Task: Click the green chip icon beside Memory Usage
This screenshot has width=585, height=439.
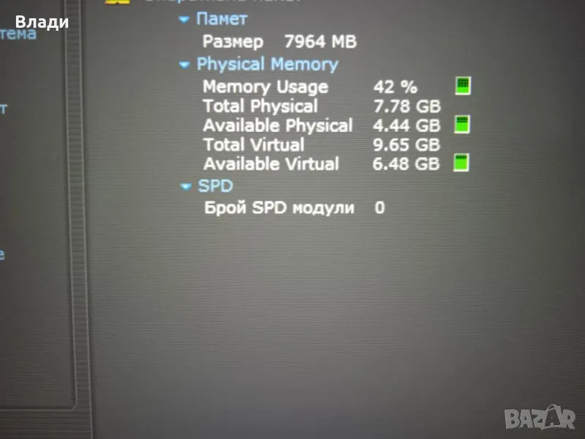Action: click(463, 86)
